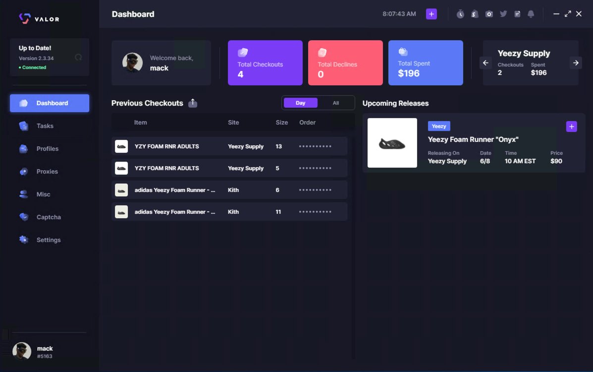This screenshot has width=593, height=372.
Task: Click the Total Checkouts card
Action: 265,63
